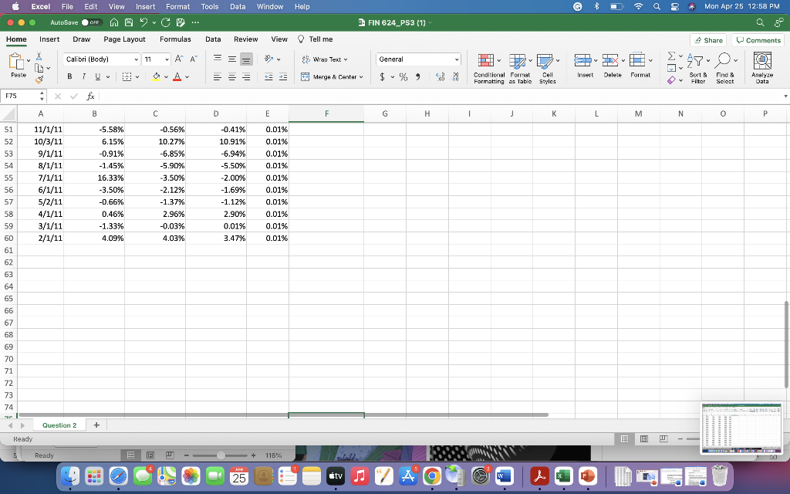The height and width of the screenshot is (494, 790).
Task: Apply bold formatting
Action: pos(69,76)
